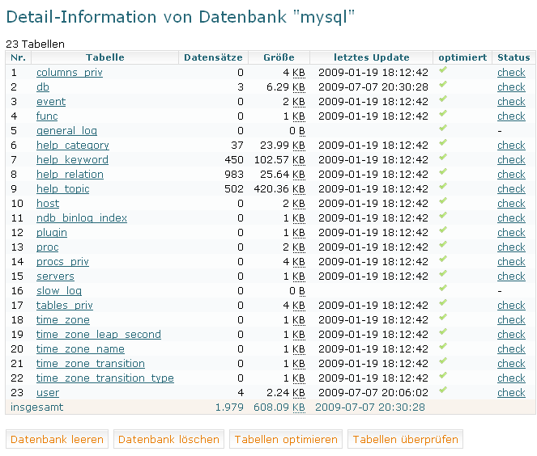The image size is (537, 456).
Task: Open the proc table
Action: pyautogui.click(x=48, y=247)
